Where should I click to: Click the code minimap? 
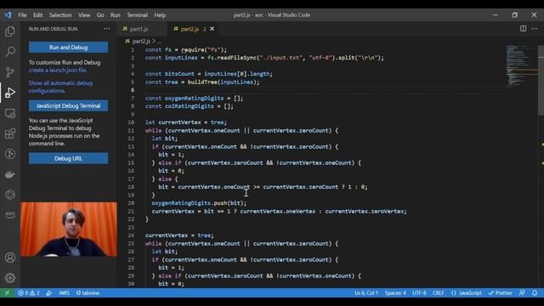click(x=520, y=66)
